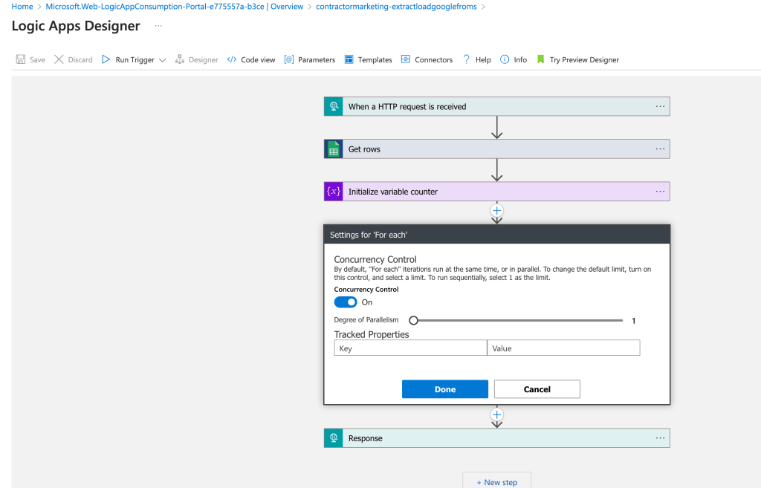Open menu for 'When a HTTP request is received'
761x488 pixels.
660,106
